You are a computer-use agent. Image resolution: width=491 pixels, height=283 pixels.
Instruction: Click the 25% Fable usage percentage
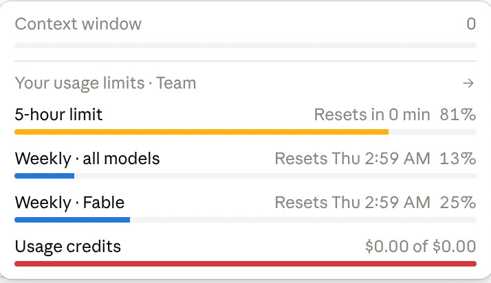click(x=458, y=203)
